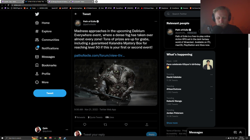Click the Twitter bird logo
This screenshot has width=250, height=140.
pyautogui.click(x=37, y=14)
